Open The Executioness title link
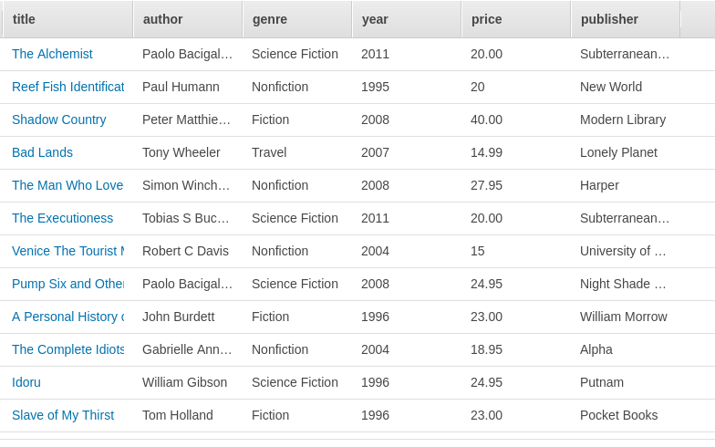 point(62,218)
